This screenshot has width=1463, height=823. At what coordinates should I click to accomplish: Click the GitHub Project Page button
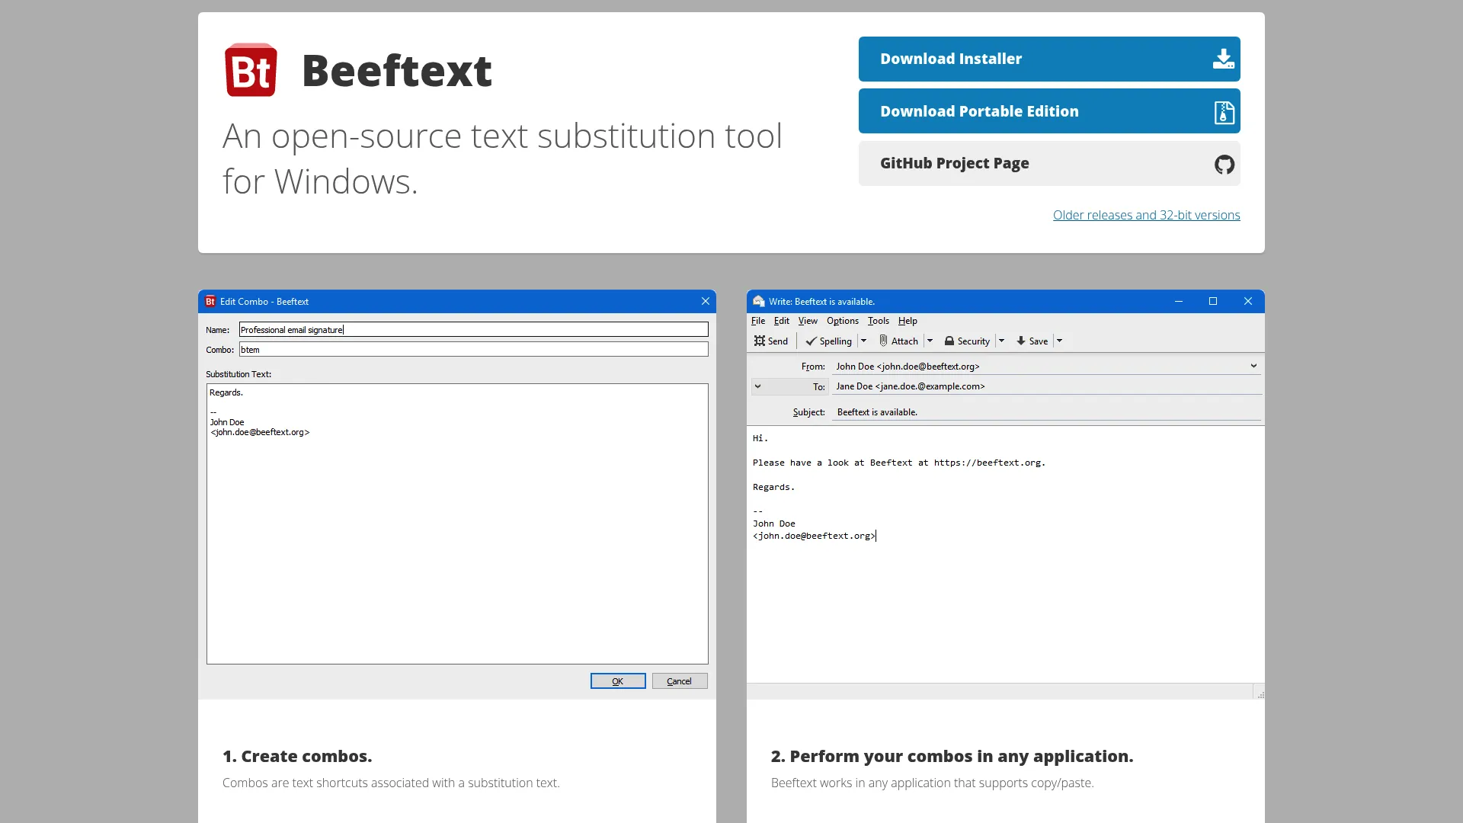(1049, 163)
